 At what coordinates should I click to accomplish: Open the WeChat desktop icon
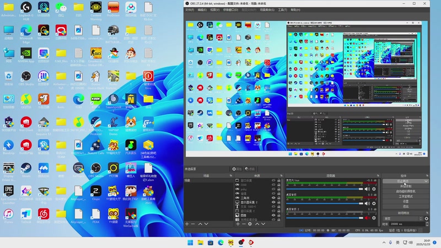point(61,10)
